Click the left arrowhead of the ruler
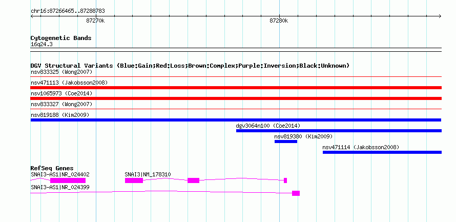Screen dimensions: 456x222 click(x=32, y=16)
